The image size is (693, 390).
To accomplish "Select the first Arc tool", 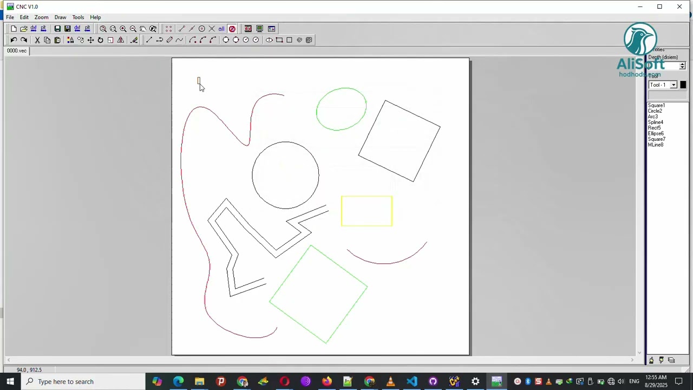I will pyautogui.click(x=193, y=40).
